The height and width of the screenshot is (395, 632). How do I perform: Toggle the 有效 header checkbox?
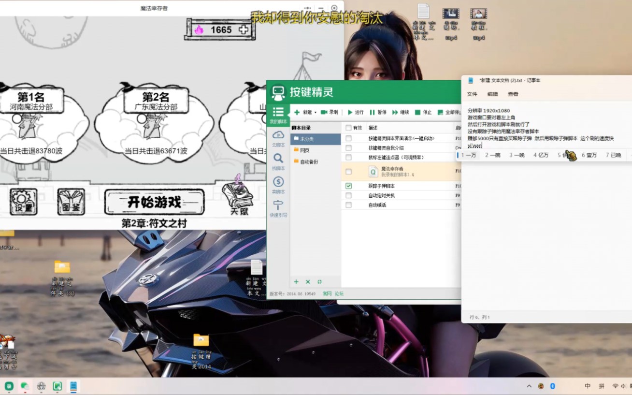pos(348,128)
